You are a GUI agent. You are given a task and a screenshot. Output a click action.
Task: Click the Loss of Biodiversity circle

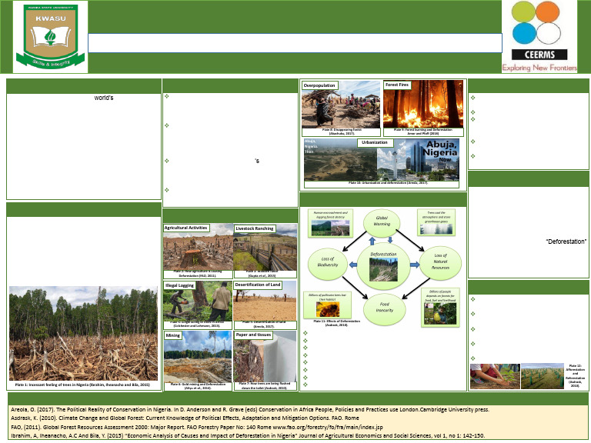327,263
